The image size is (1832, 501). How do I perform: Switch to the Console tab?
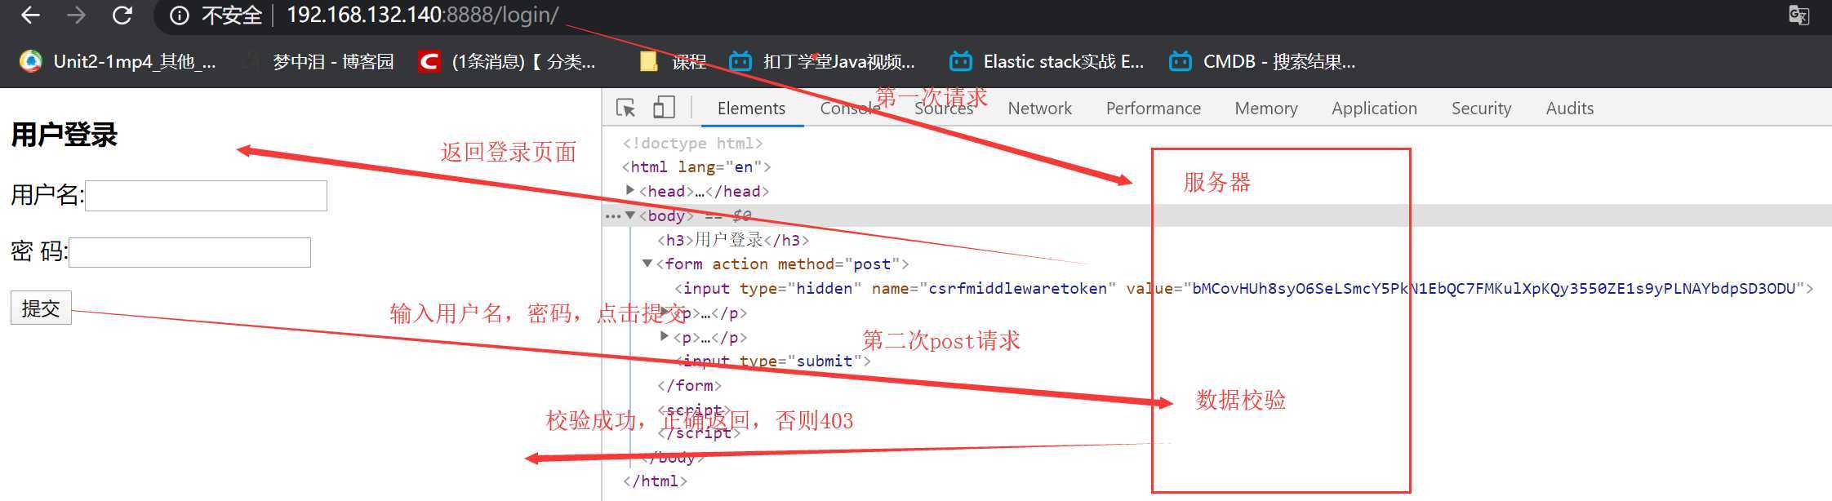point(850,108)
